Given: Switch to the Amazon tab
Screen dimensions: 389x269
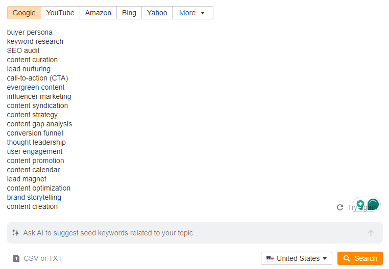Looking at the screenshot, I should [x=98, y=13].
